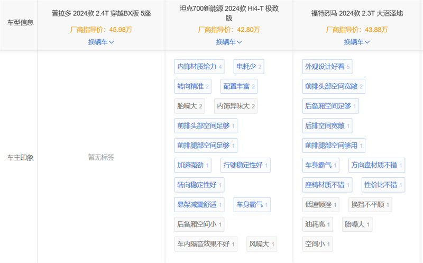Select the 转向稳定性好 tag
Image resolution: width=423 pixels, height=263 pixels.
(199, 185)
